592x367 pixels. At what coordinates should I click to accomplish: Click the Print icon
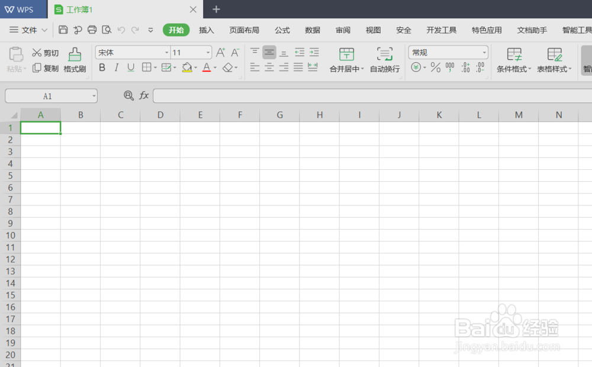pyautogui.click(x=92, y=30)
